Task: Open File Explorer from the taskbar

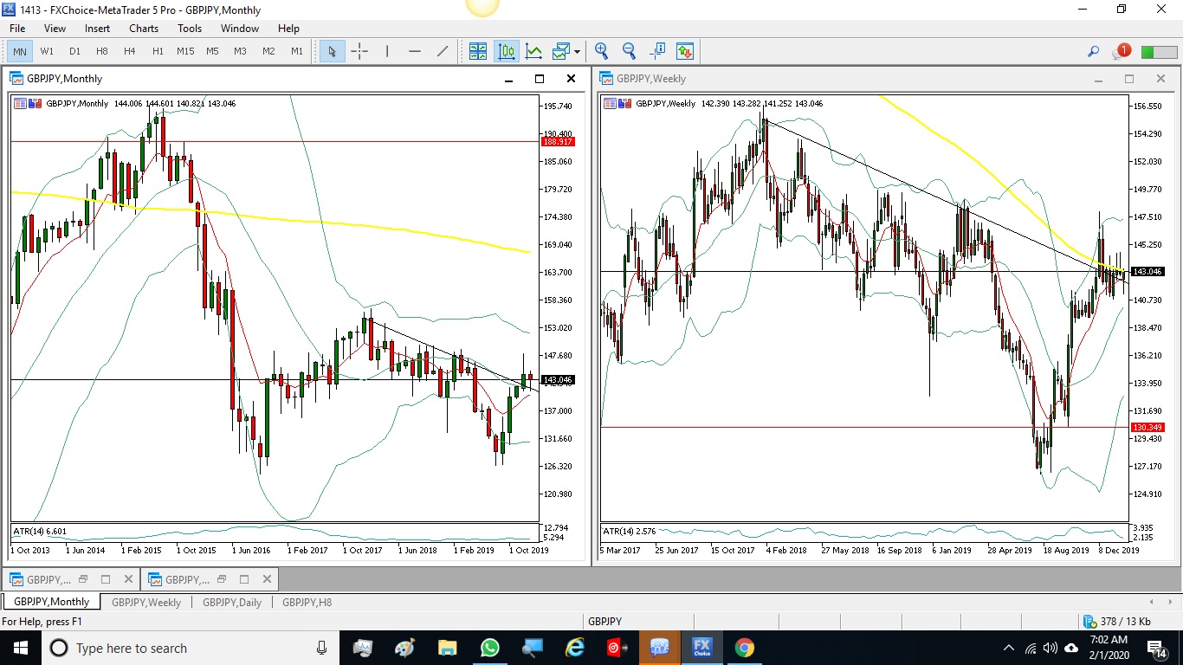Action: 447,648
